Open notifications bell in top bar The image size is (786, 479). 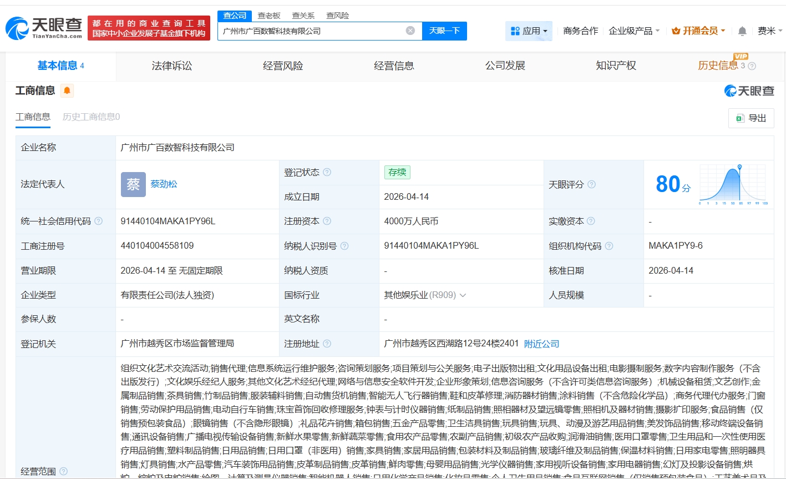click(742, 31)
